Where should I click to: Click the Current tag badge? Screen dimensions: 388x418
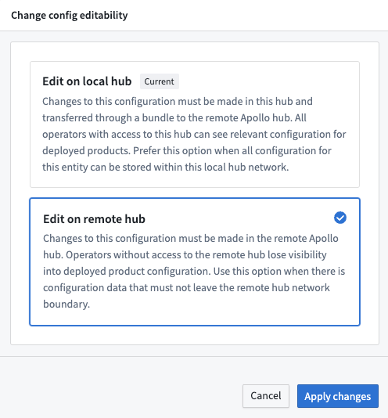click(160, 81)
